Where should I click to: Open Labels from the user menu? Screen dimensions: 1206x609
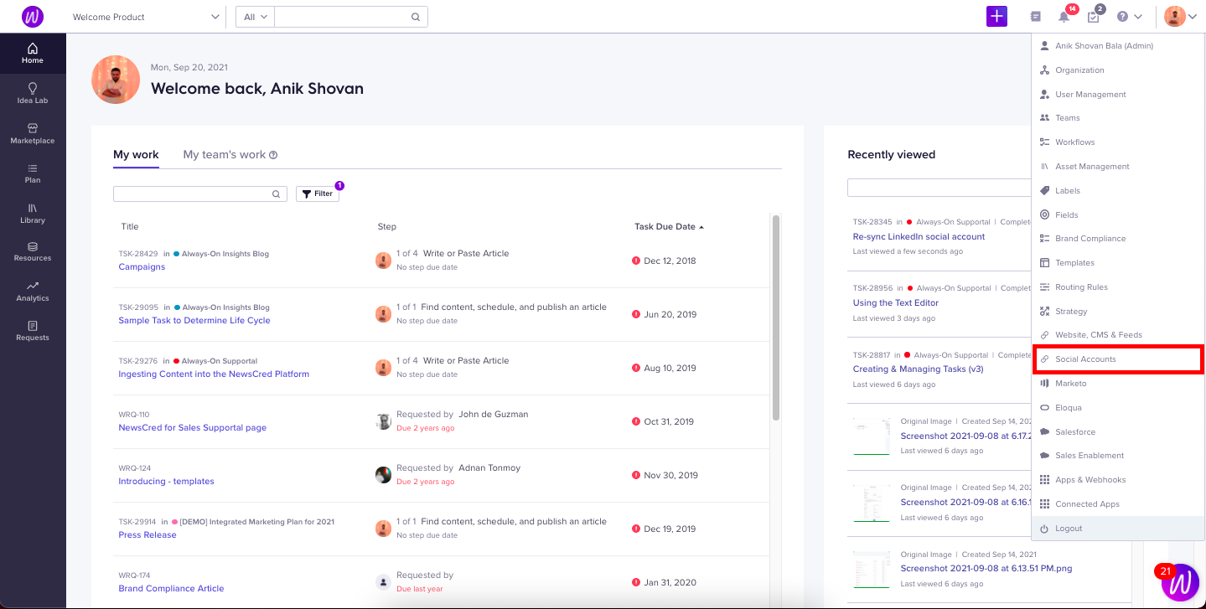(1118, 191)
